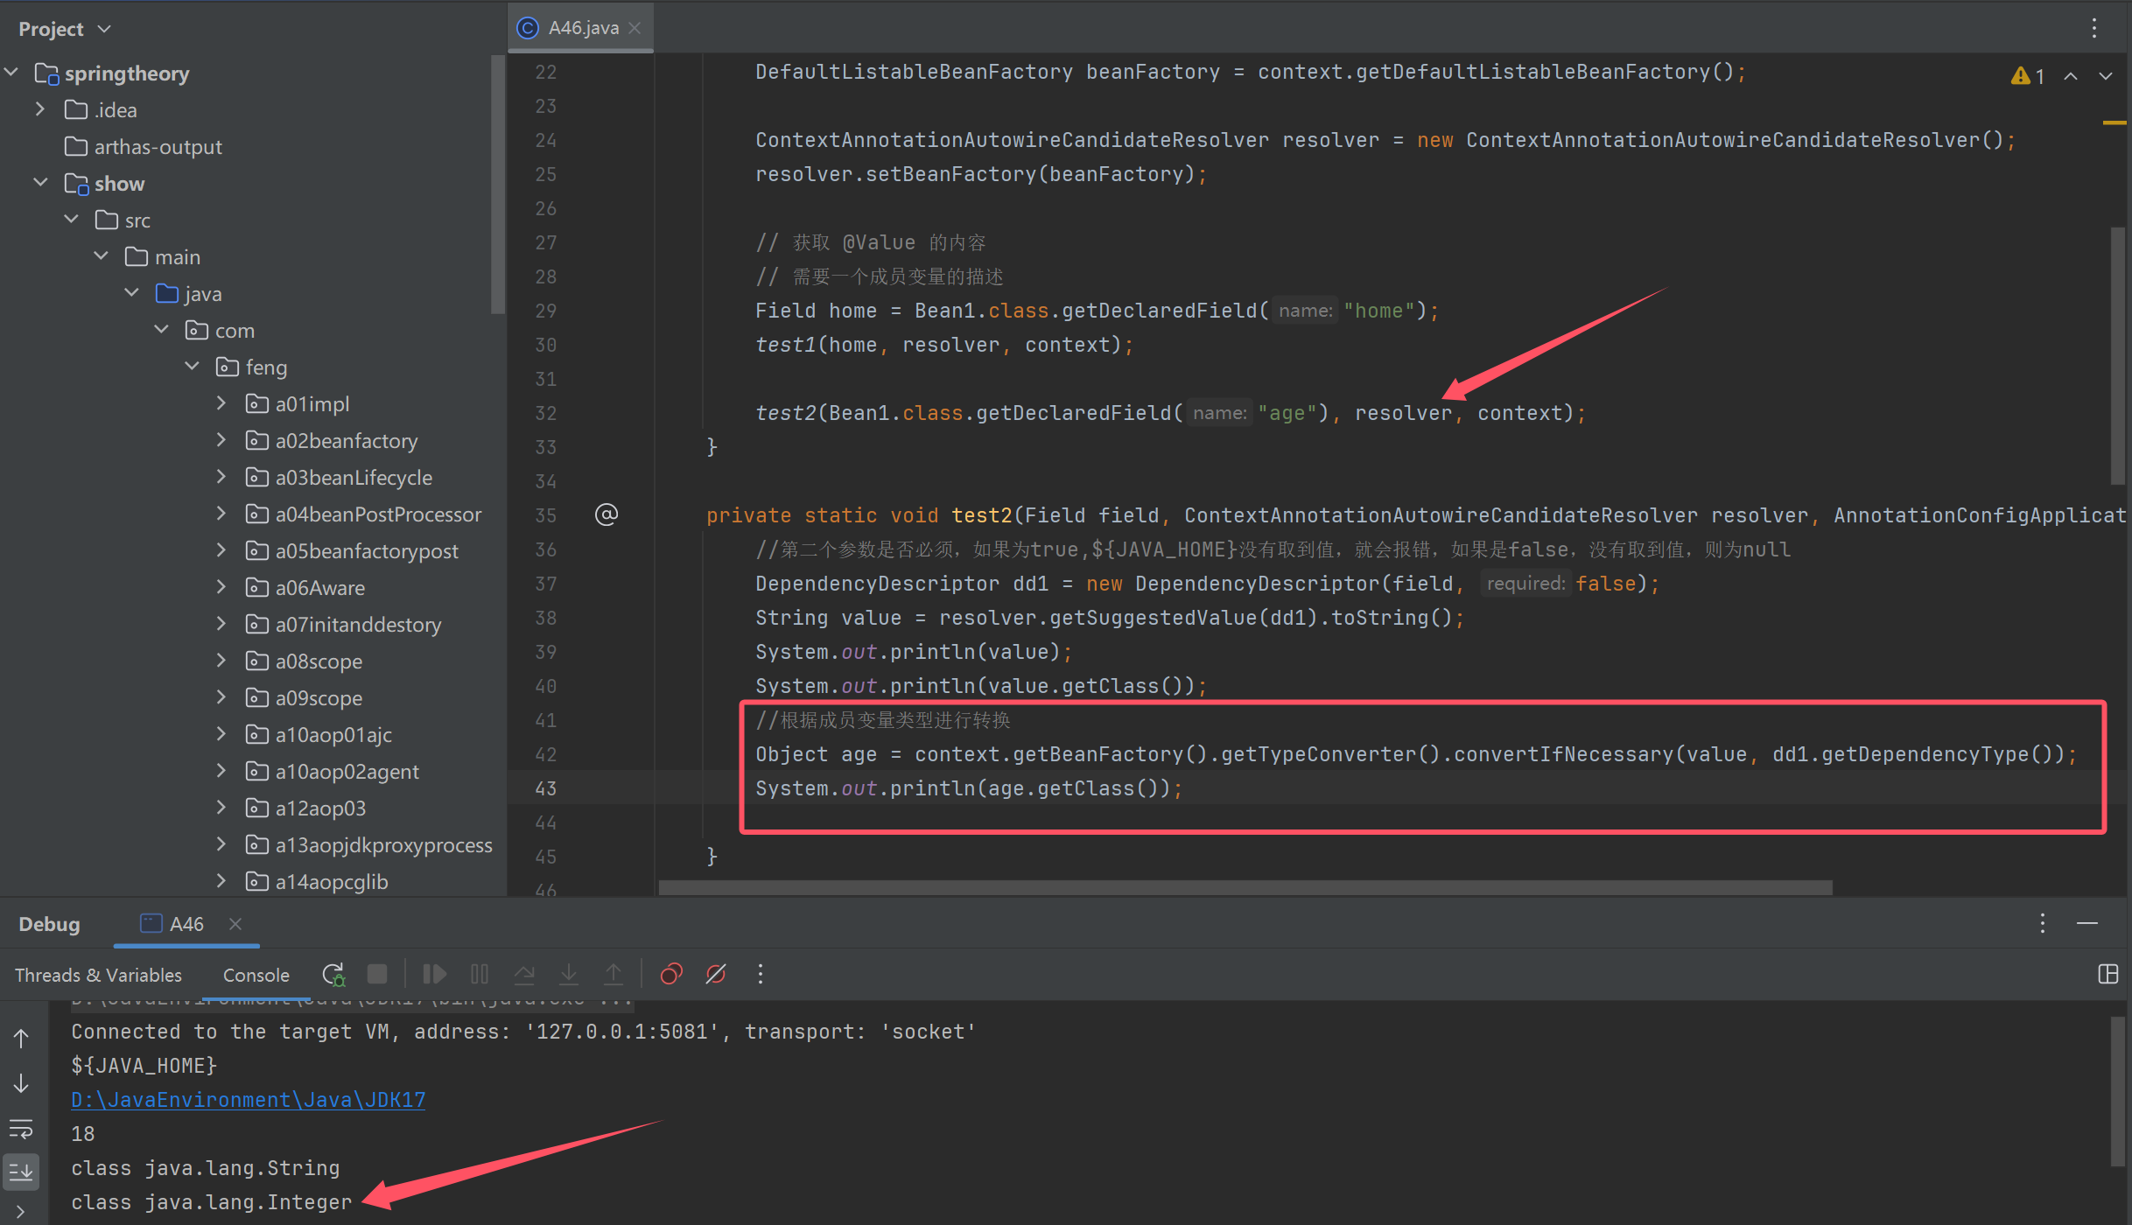Image resolution: width=2132 pixels, height=1225 pixels.
Task: Click the Step Out debugger icon
Action: point(614,974)
